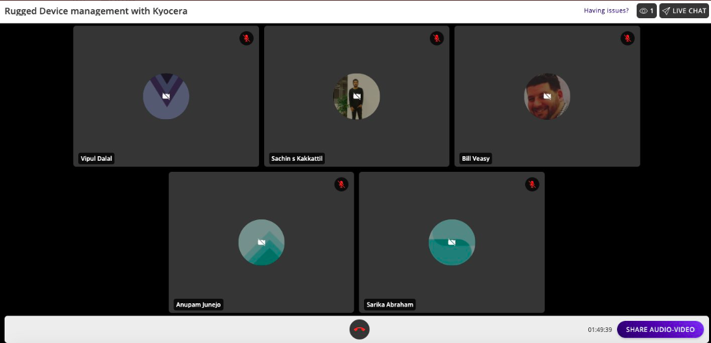Screen dimensions: 711x343
Task: Open the Live Chat panel
Action: click(x=684, y=11)
